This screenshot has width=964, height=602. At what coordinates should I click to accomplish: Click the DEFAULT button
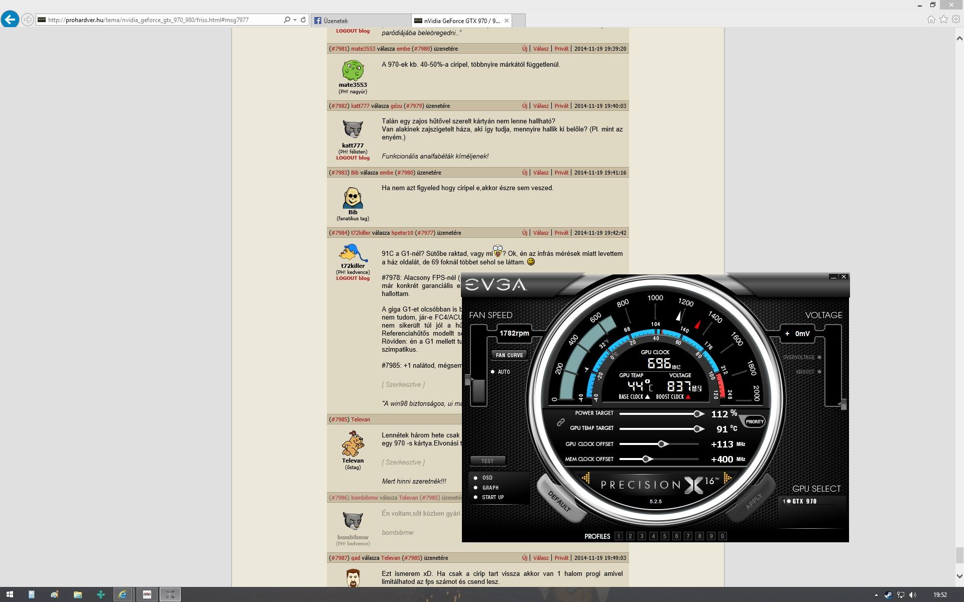559,501
